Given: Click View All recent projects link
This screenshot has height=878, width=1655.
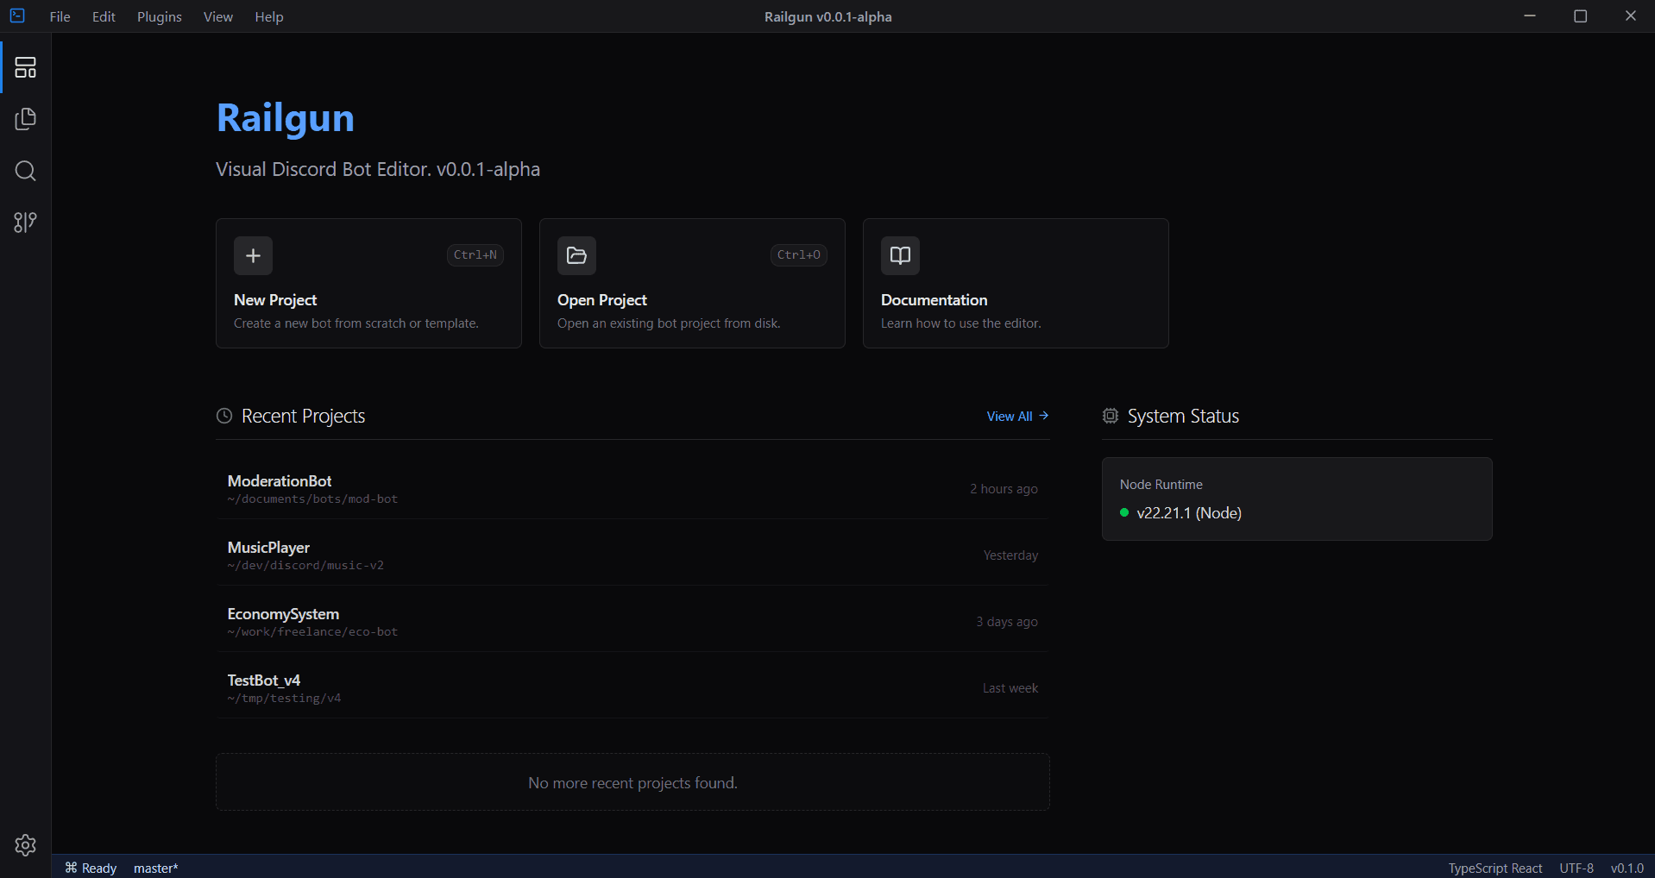Looking at the screenshot, I should (1017, 417).
